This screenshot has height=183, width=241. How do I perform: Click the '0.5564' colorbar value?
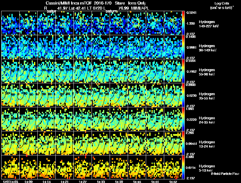(191, 60)
